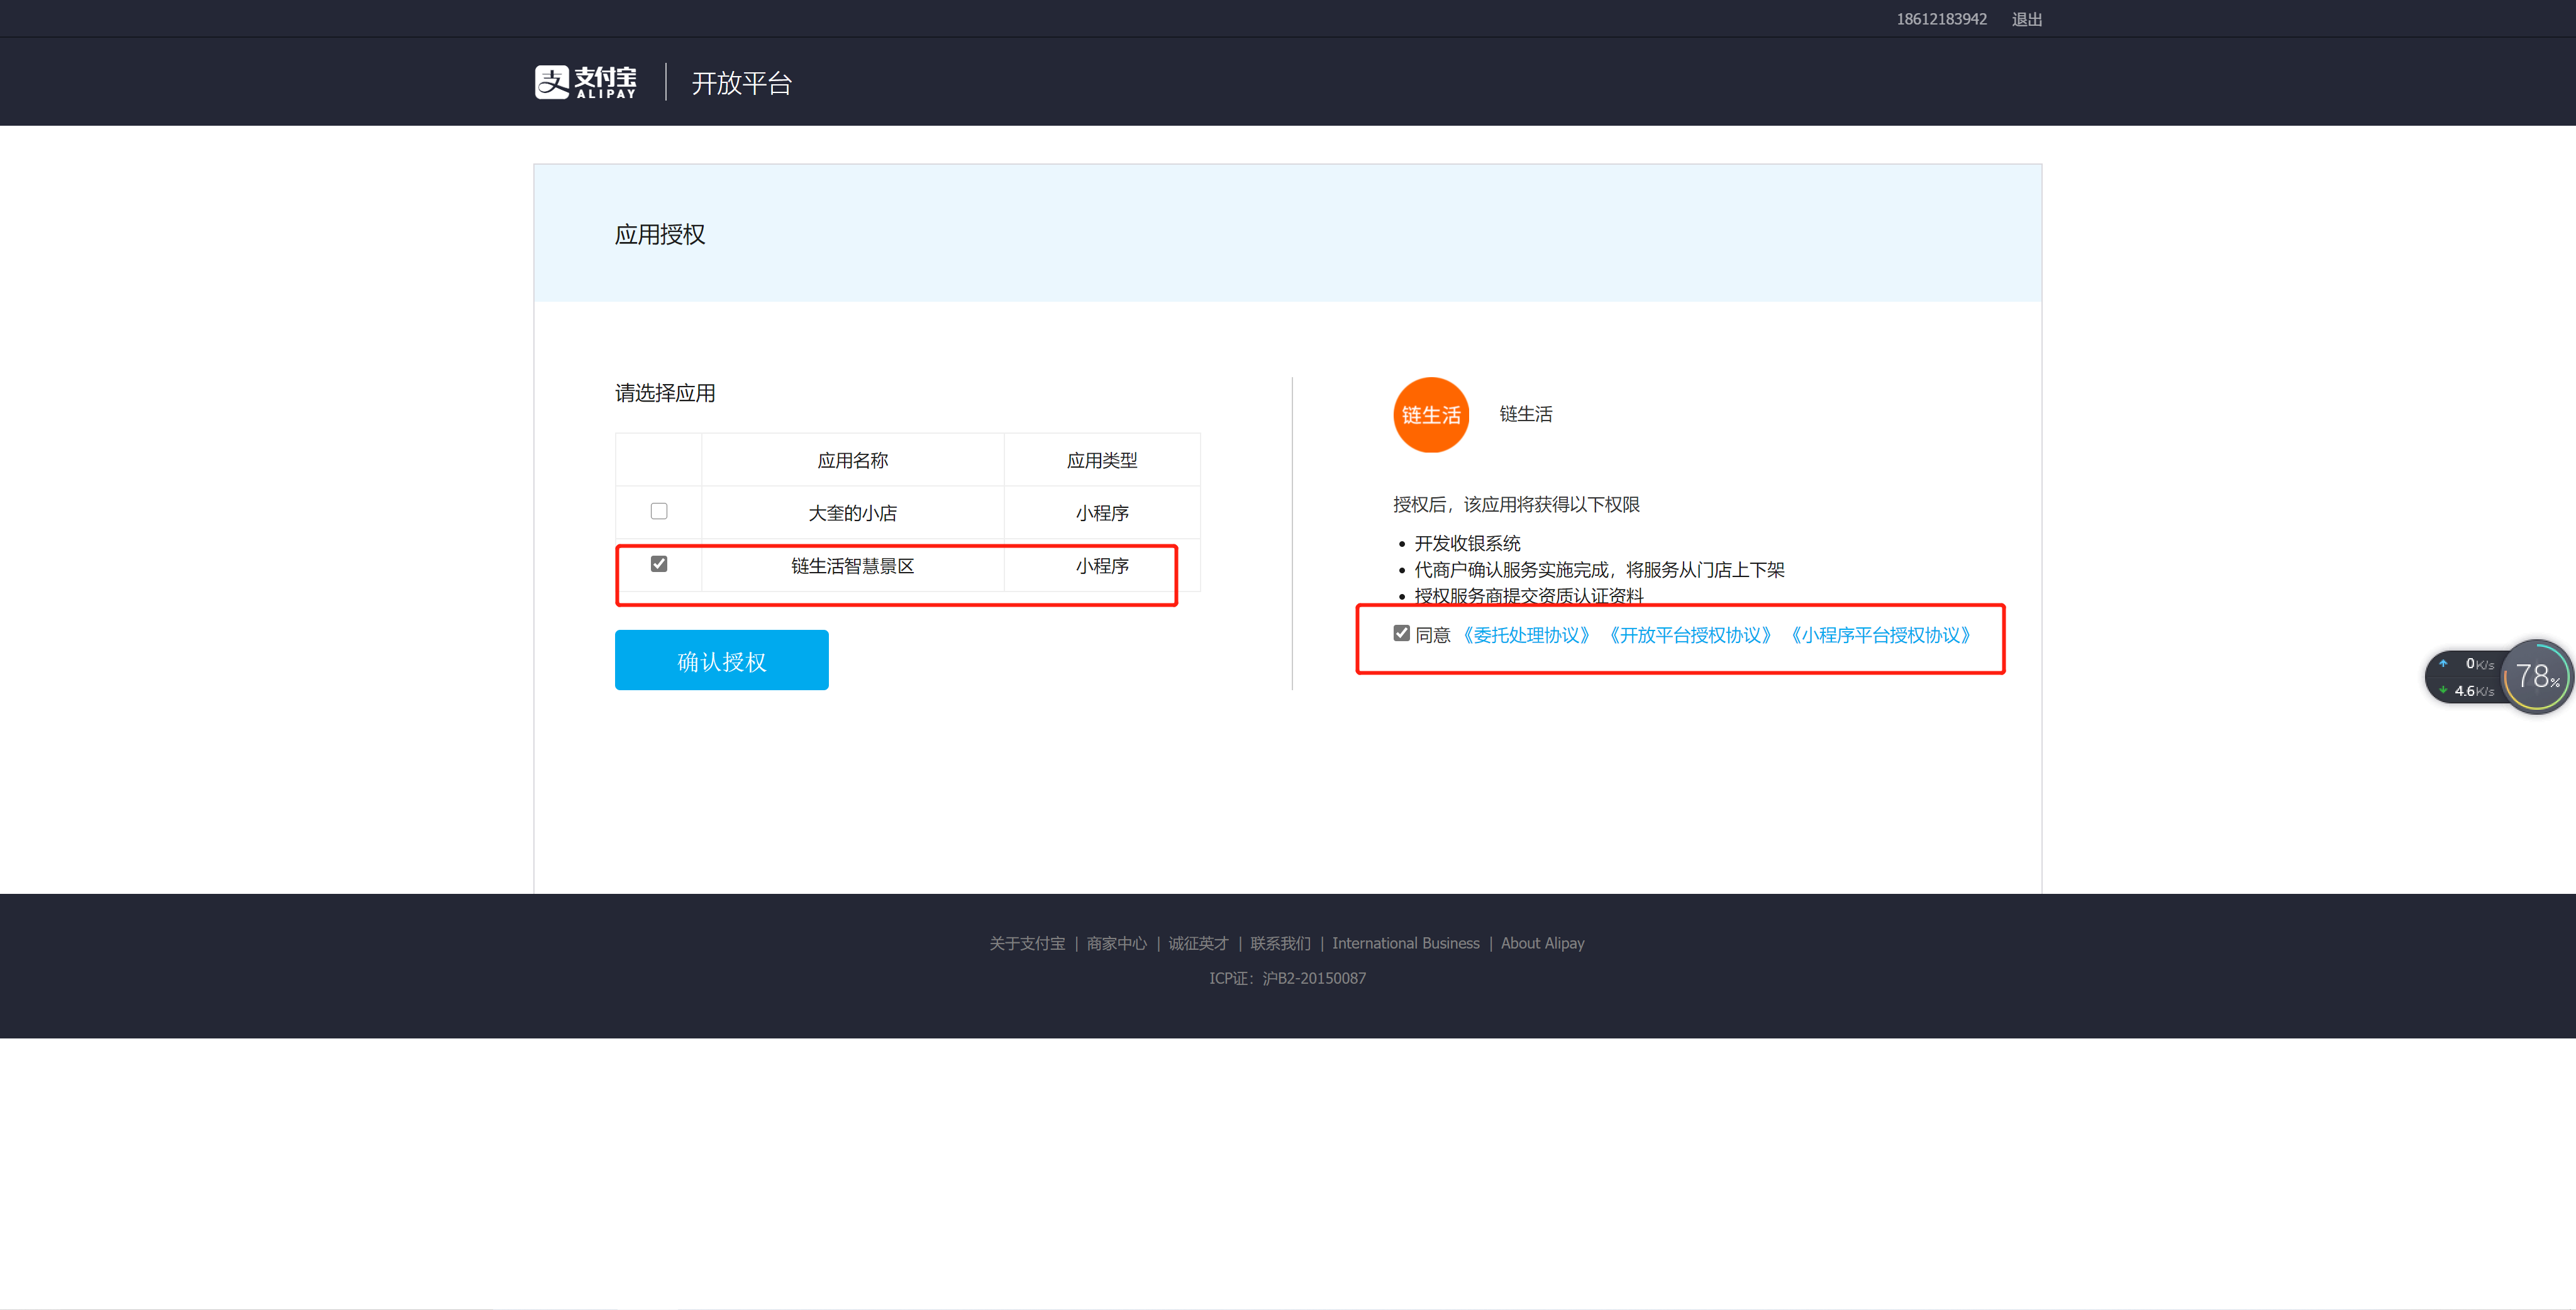Open the 小程序平台授权协议 link
Image resolution: width=2576 pixels, height=1310 pixels.
[1880, 636]
